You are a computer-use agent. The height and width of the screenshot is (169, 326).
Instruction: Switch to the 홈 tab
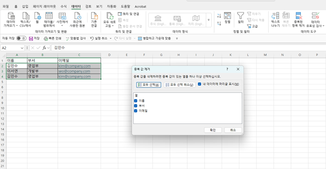pos(16,6)
